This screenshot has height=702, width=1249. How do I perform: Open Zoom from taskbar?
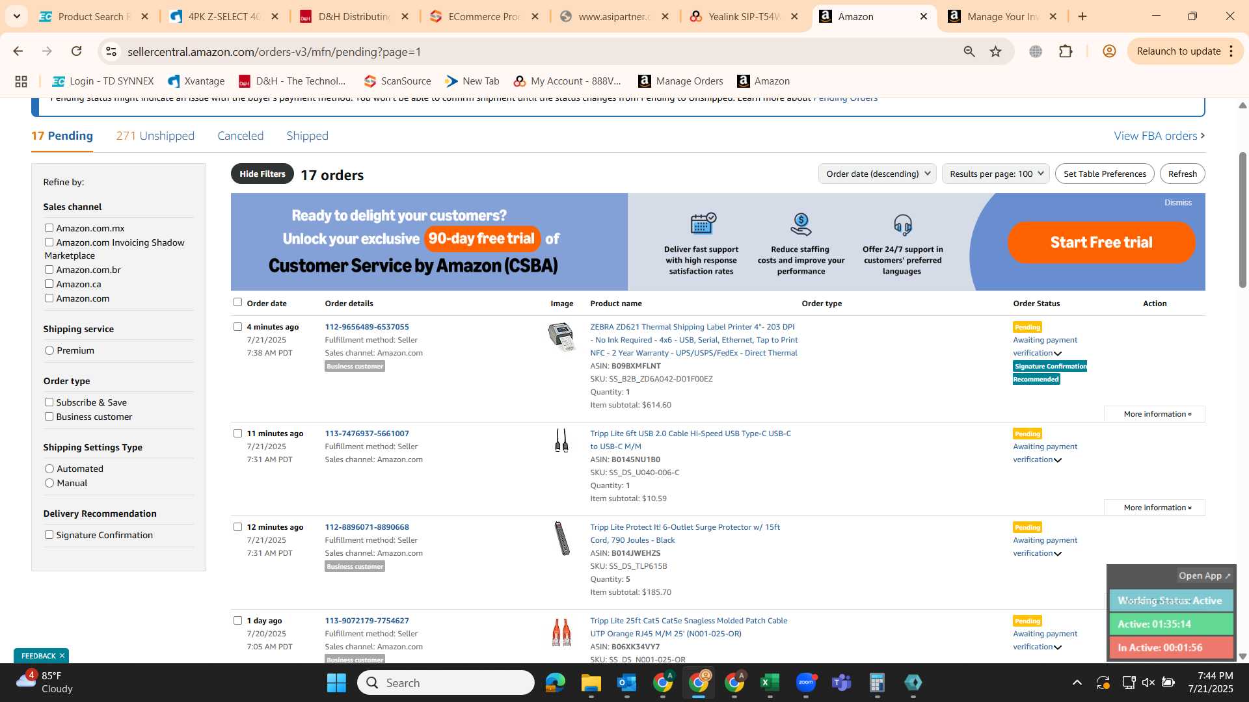click(805, 682)
